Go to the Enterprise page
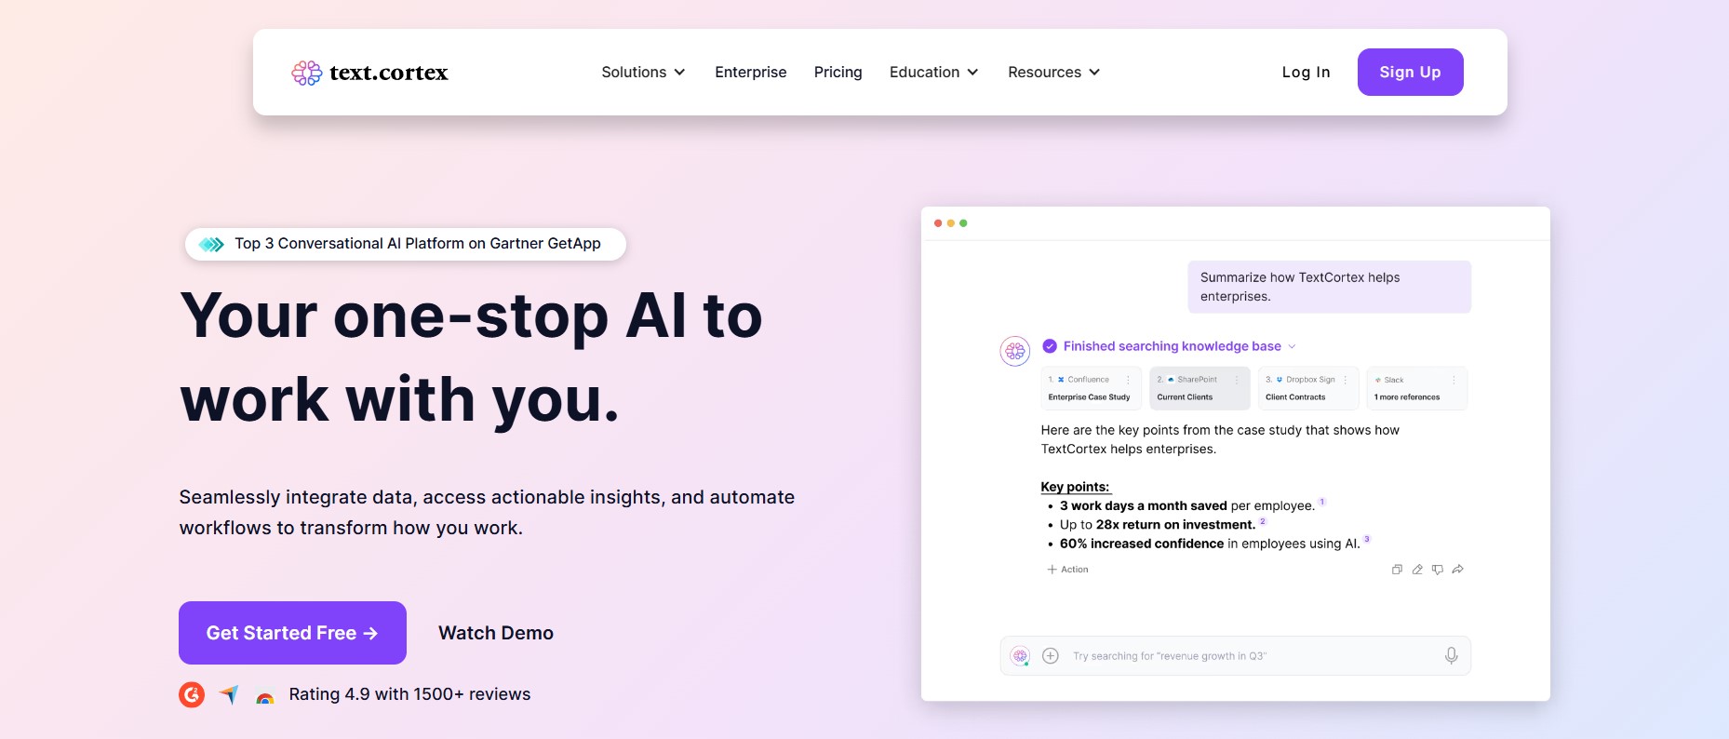The width and height of the screenshot is (1729, 739). pos(750,72)
